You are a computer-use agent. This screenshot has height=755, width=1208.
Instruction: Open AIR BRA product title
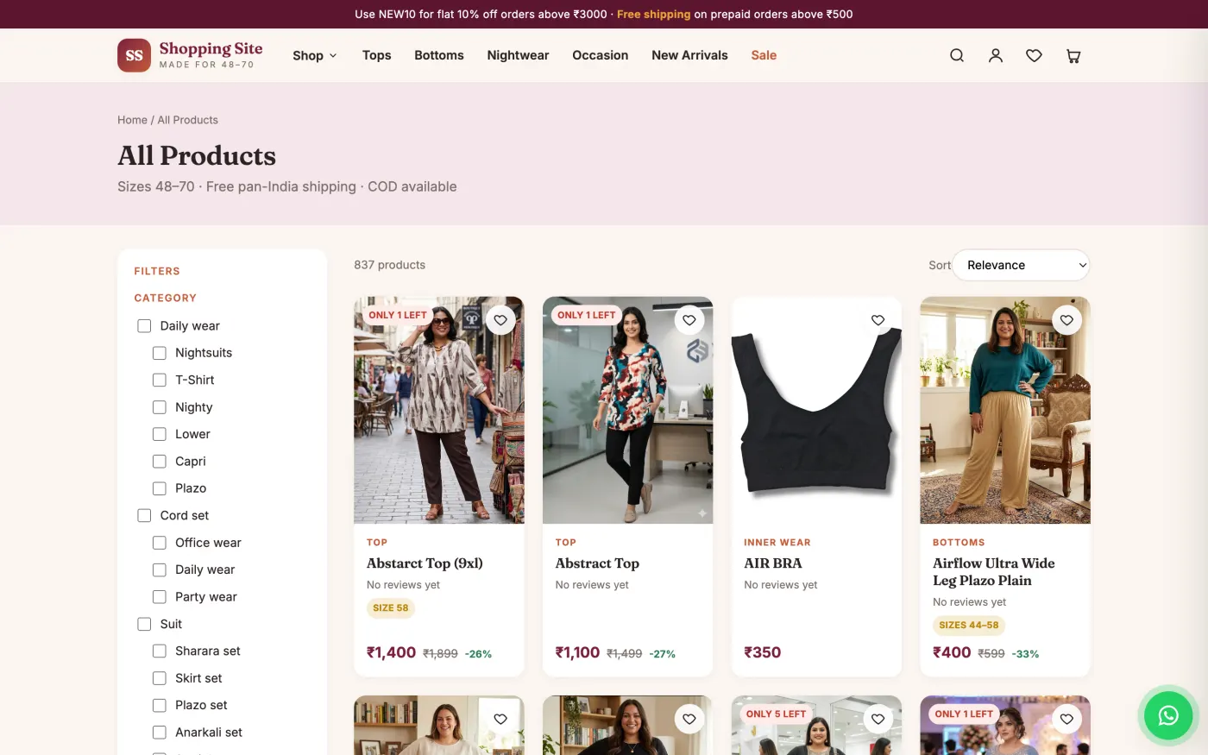[x=773, y=563]
